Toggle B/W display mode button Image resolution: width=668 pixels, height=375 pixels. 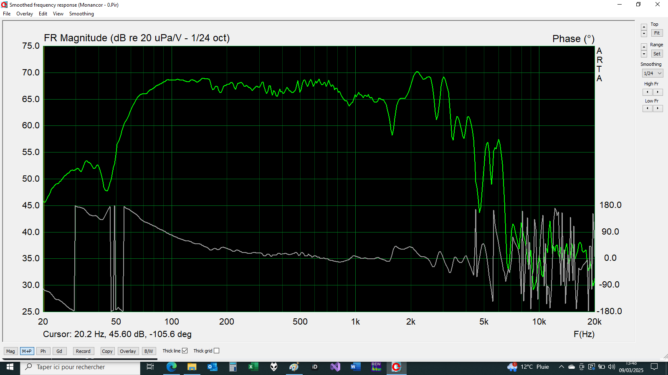[149, 351]
